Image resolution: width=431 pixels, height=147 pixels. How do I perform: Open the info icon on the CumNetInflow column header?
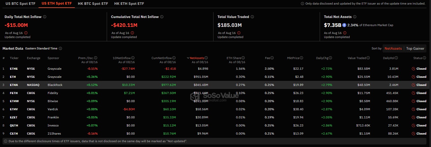[x=174, y=58]
